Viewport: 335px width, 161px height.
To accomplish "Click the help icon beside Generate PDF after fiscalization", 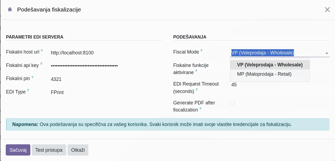I will pyautogui.click(x=200, y=109).
